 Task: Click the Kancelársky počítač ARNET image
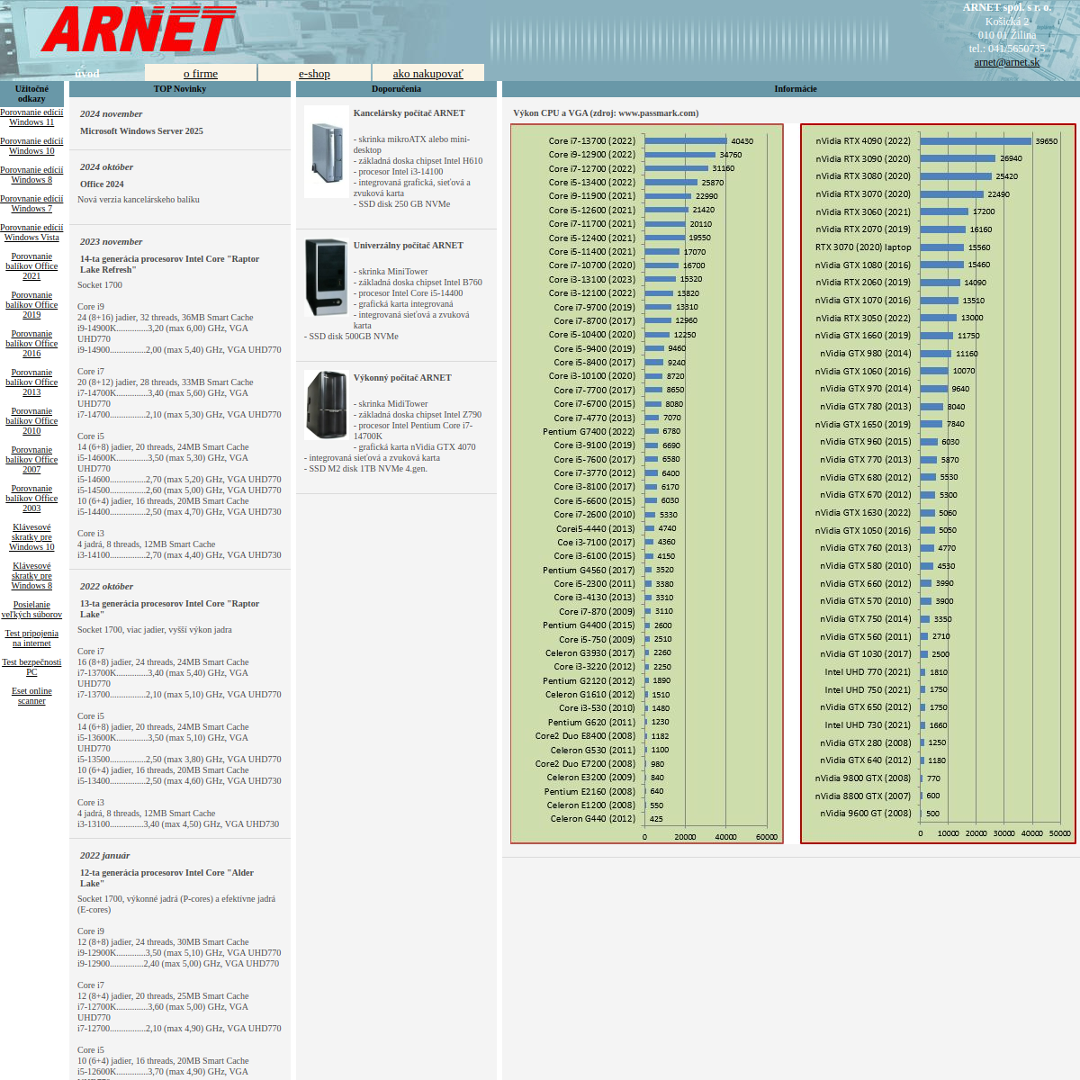327,152
